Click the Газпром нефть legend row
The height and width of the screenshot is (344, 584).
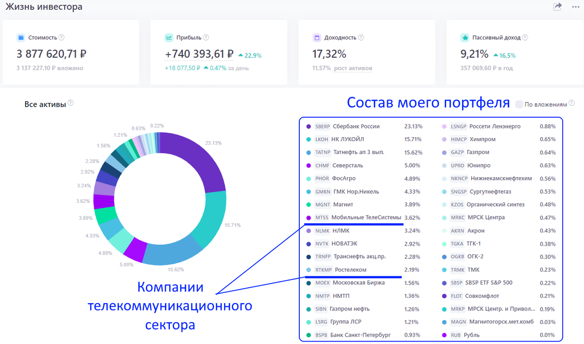point(364,308)
